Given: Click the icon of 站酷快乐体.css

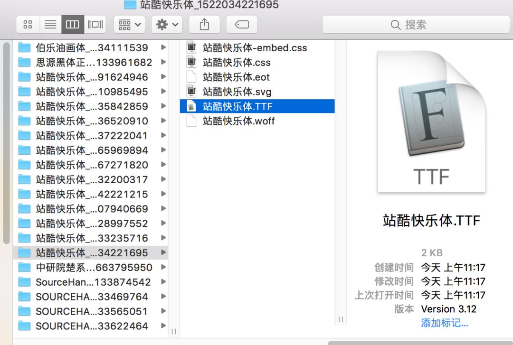Looking at the screenshot, I should (x=191, y=62).
